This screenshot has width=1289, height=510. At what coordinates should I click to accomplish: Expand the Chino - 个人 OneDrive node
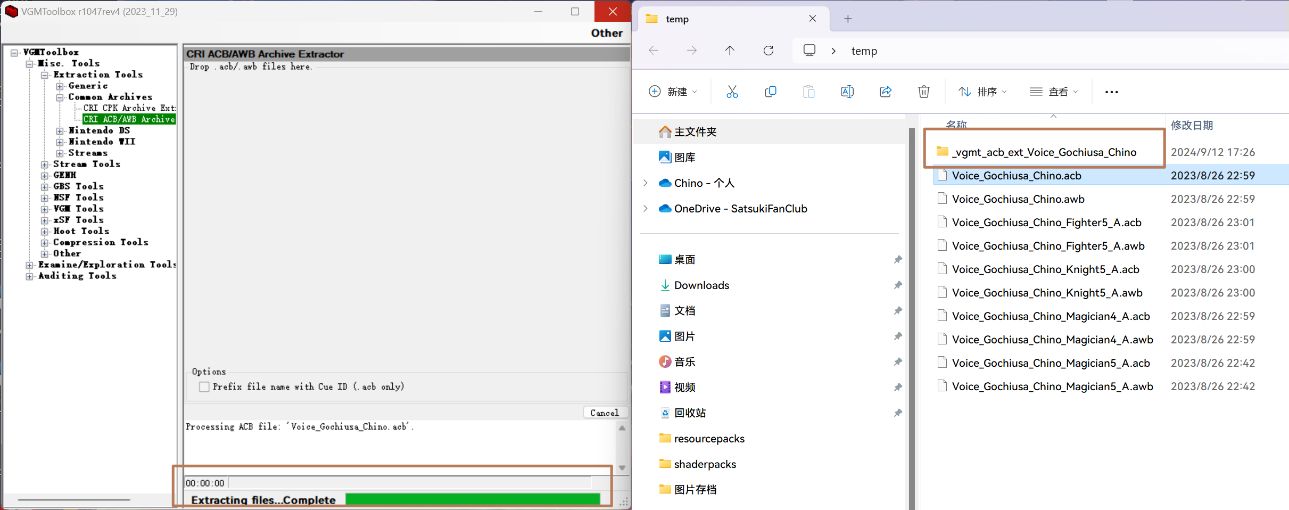pos(646,183)
